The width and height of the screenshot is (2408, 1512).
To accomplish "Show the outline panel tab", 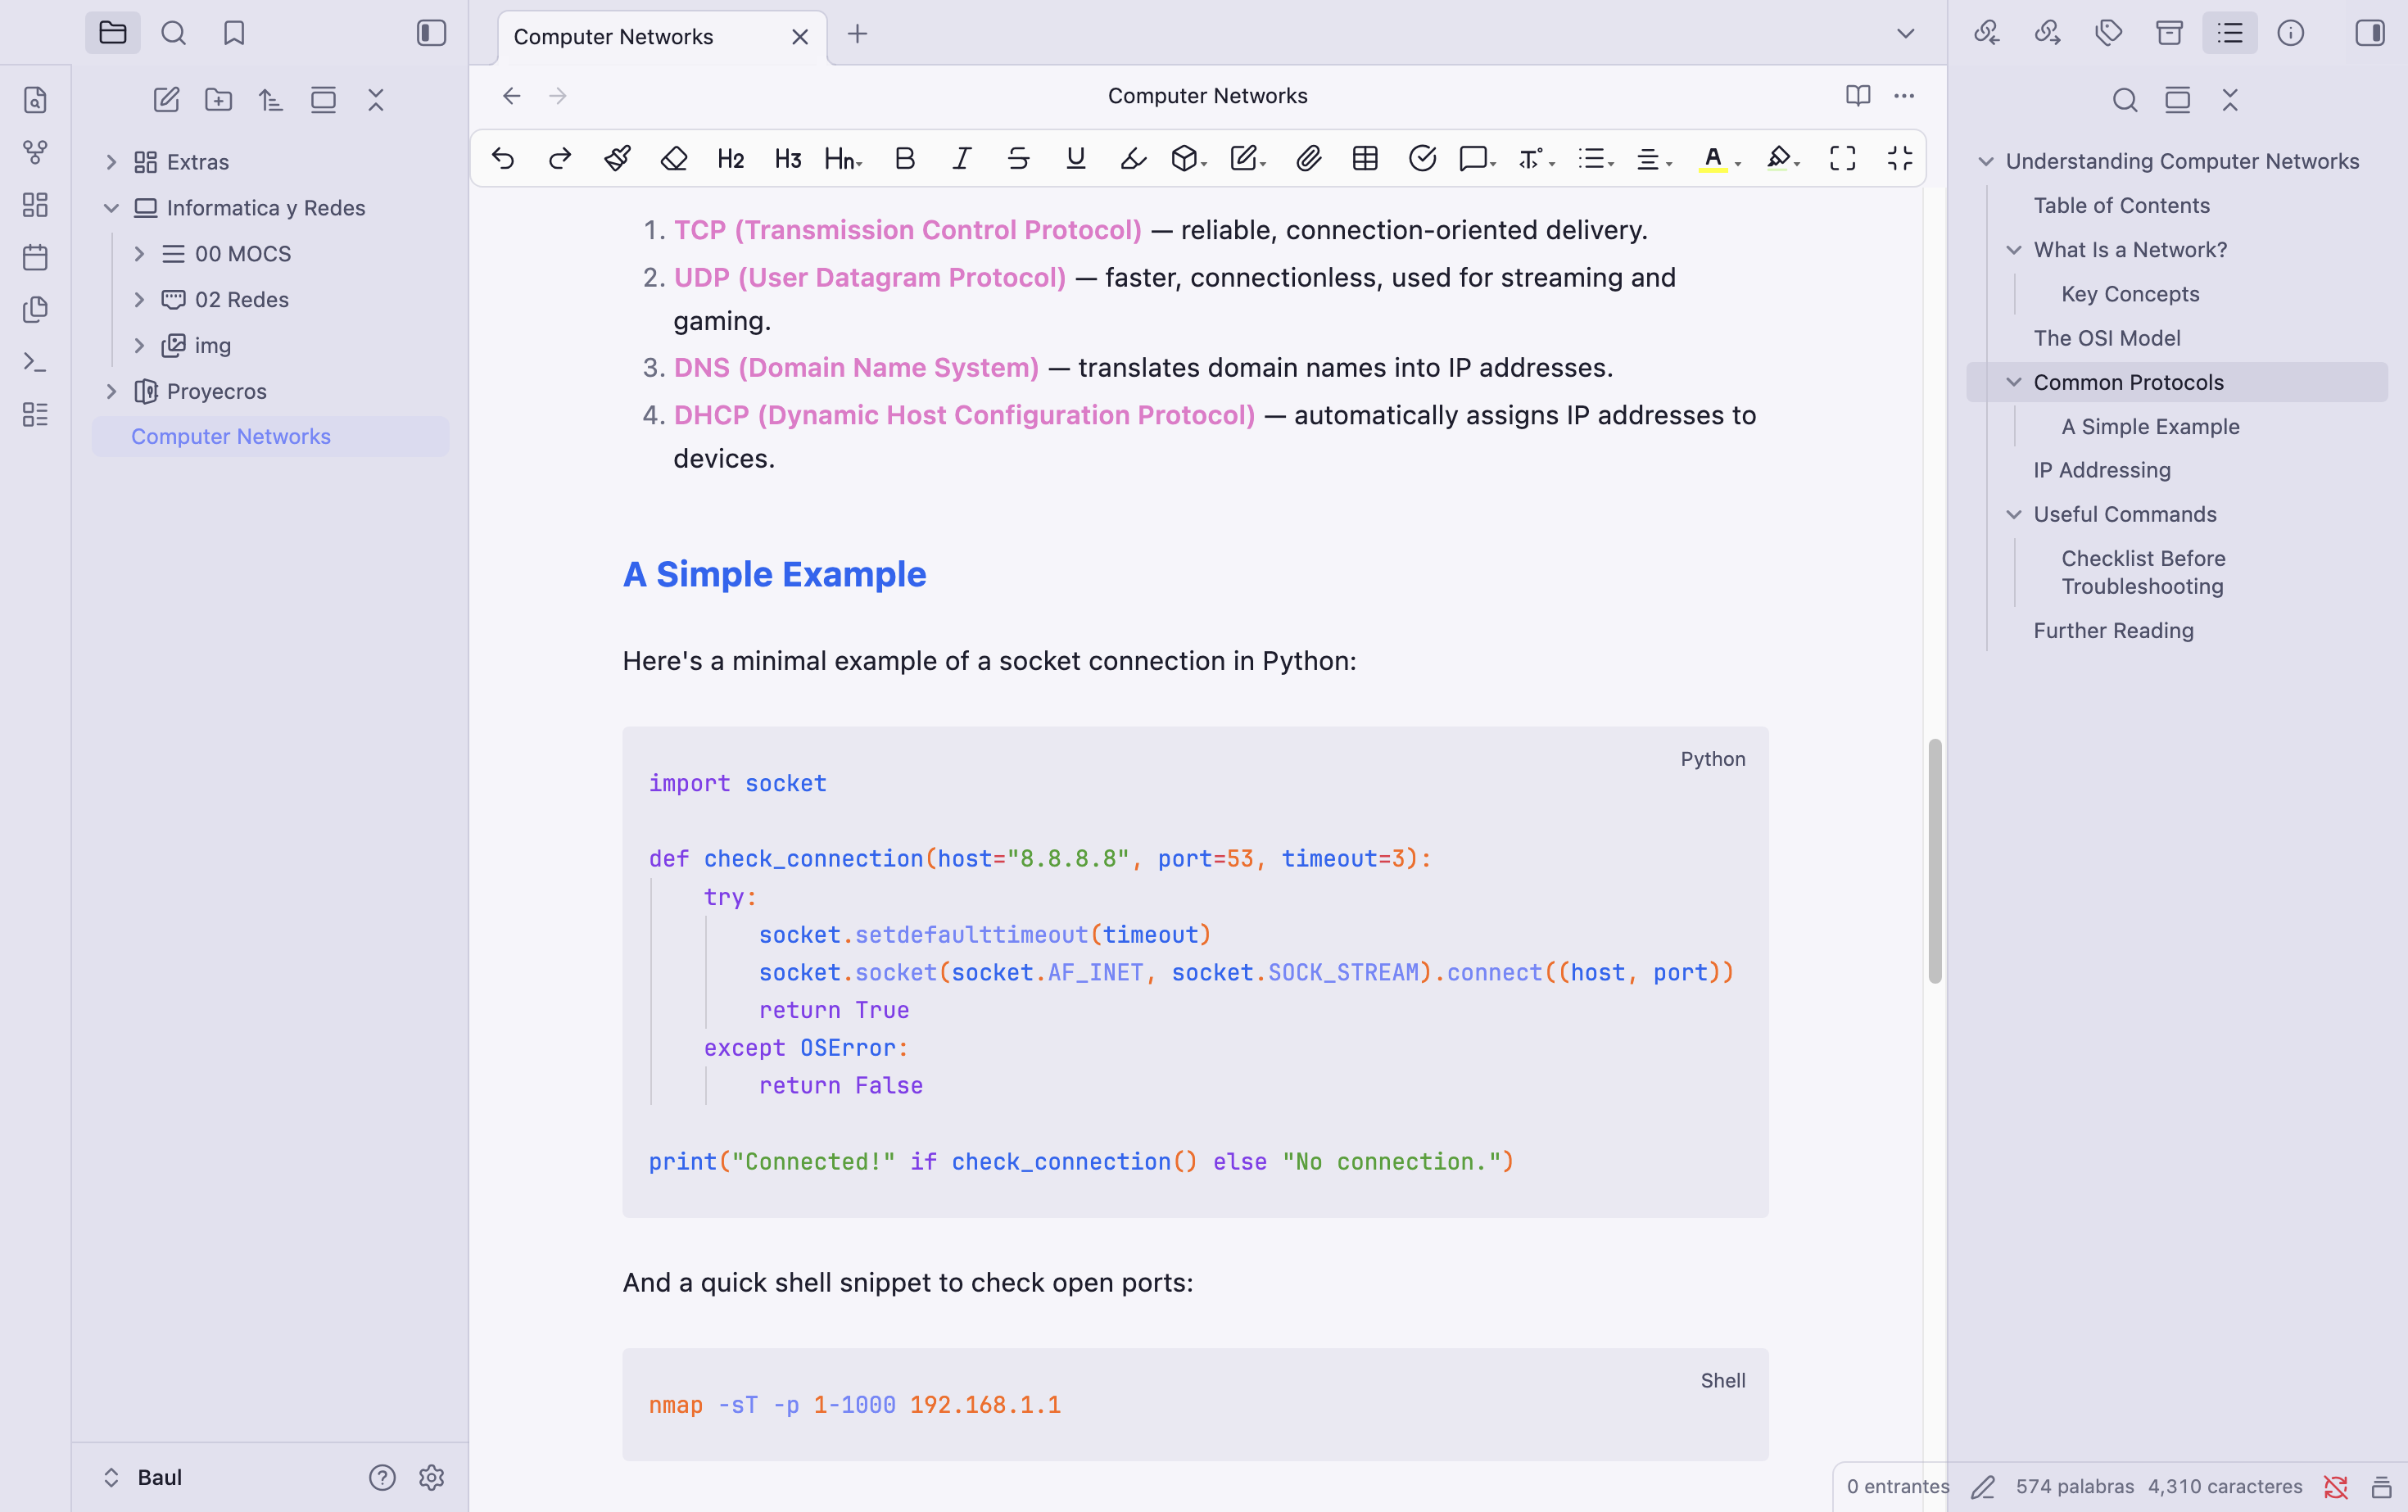I will coord(2230,33).
